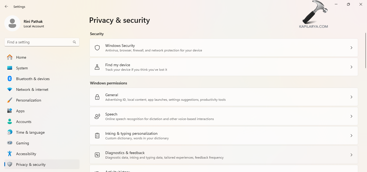Select the General padlock icon
The height and width of the screenshot is (172, 367).
point(97,97)
